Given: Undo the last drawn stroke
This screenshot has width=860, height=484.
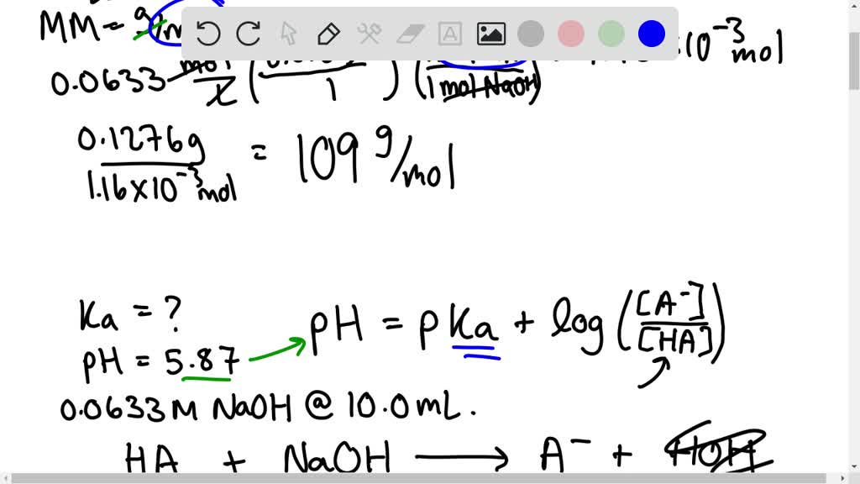Looking at the screenshot, I should click(208, 34).
